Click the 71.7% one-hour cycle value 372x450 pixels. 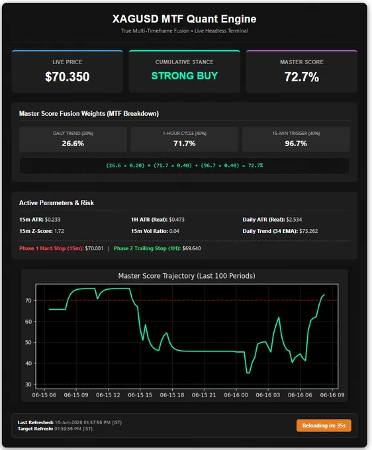pos(184,144)
